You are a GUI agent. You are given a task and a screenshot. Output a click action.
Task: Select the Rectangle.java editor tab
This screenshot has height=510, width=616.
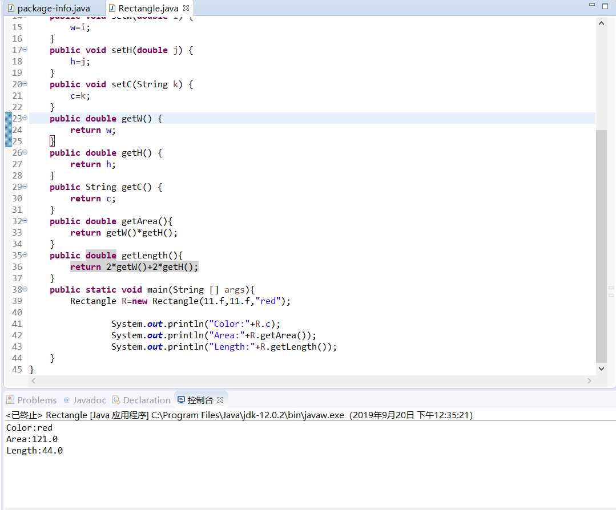148,8
